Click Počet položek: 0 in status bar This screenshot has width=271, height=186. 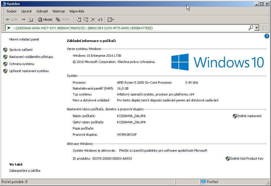point(14,182)
